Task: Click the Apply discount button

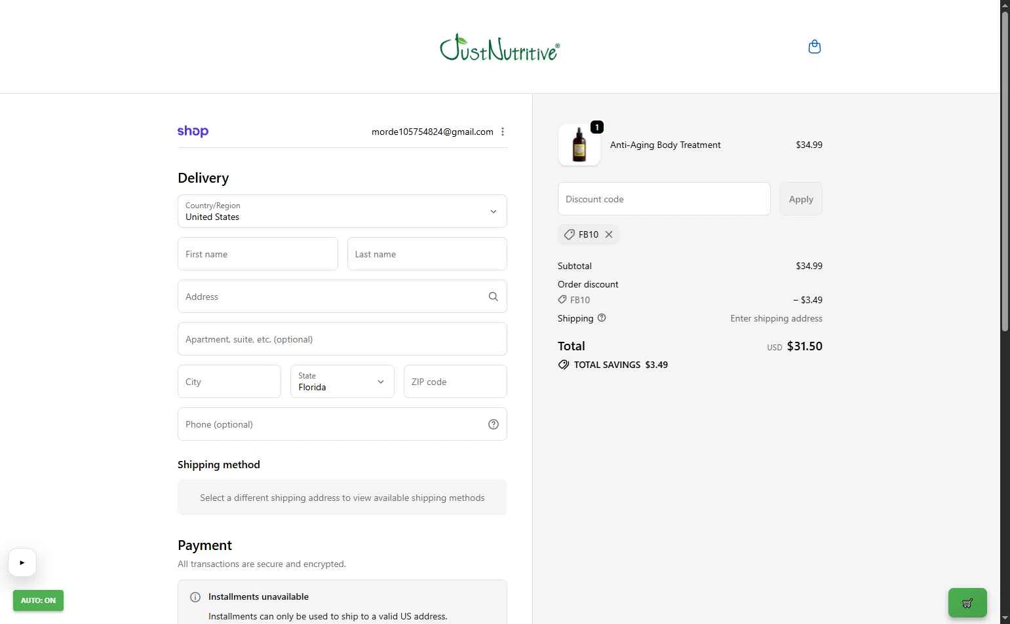Action: [x=801, y=199]
